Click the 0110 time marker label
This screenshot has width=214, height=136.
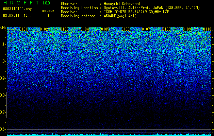pos(207,29)
